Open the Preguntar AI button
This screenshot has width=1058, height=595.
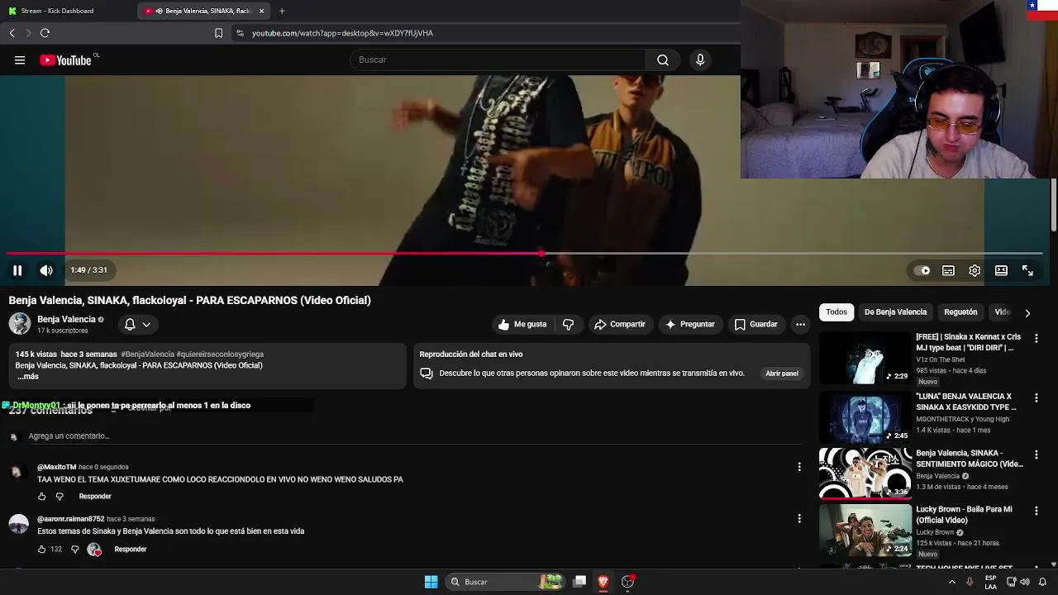point(690,324)
